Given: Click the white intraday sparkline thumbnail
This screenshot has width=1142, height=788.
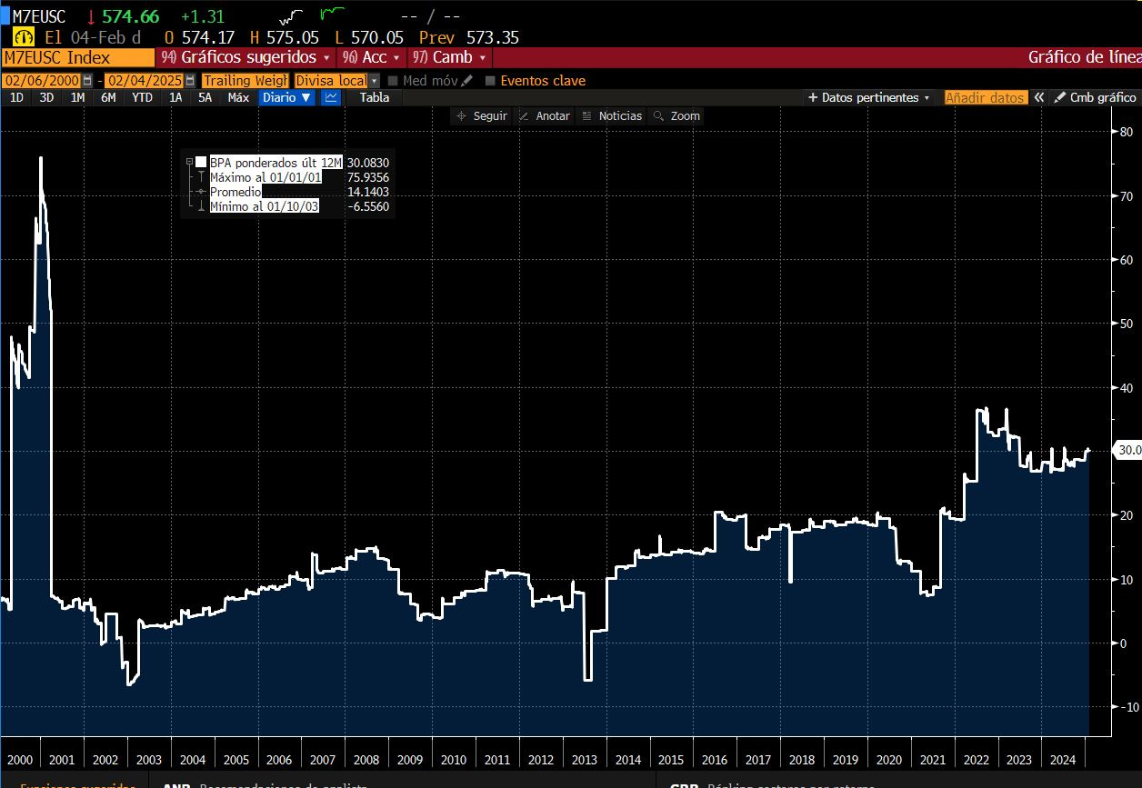Looking at the screenshot, I should (x=292, y=16).
